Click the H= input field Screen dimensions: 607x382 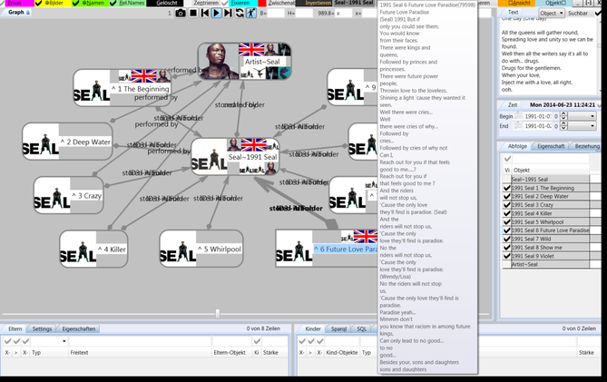click(x=304, y=14)
